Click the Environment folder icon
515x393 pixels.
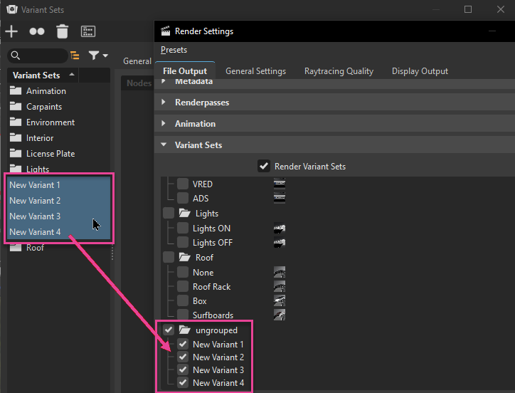click(x=16, y=122)
